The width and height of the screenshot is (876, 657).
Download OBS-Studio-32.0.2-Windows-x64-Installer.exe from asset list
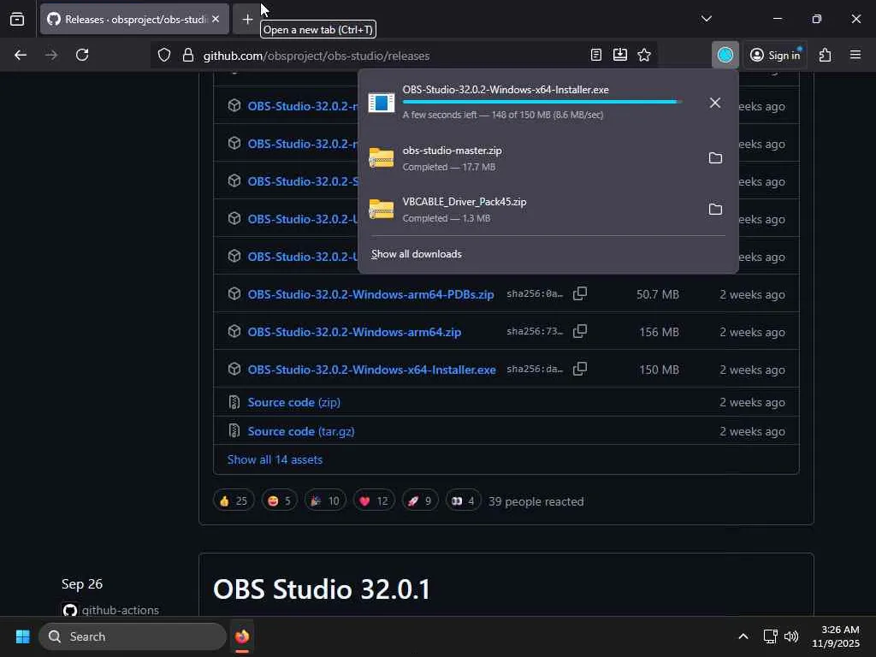tap(371, 370)
